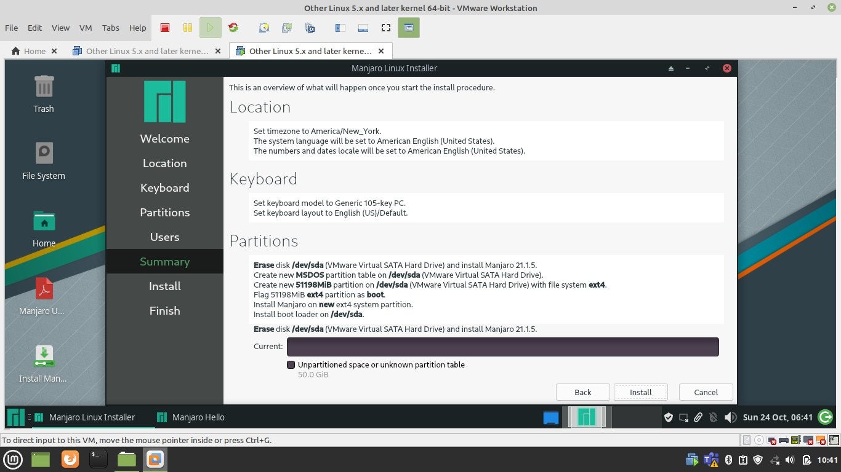Restart the guest with the red-green arrows icon

(233, 28)
